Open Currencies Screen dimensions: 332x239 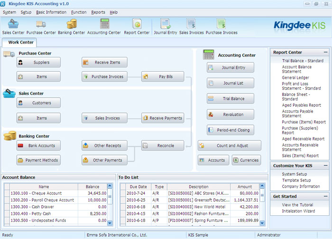tap(247, 160)
